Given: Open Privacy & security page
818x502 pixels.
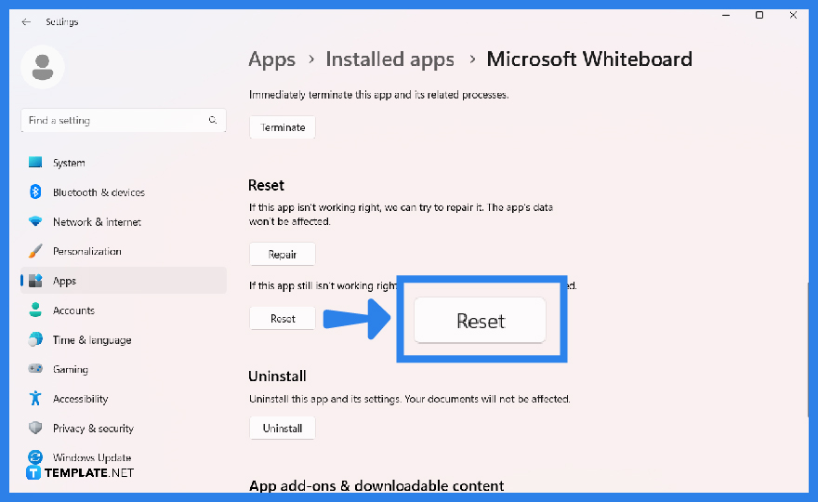Looking at the screenshot, I should click(x=124, y=428).
